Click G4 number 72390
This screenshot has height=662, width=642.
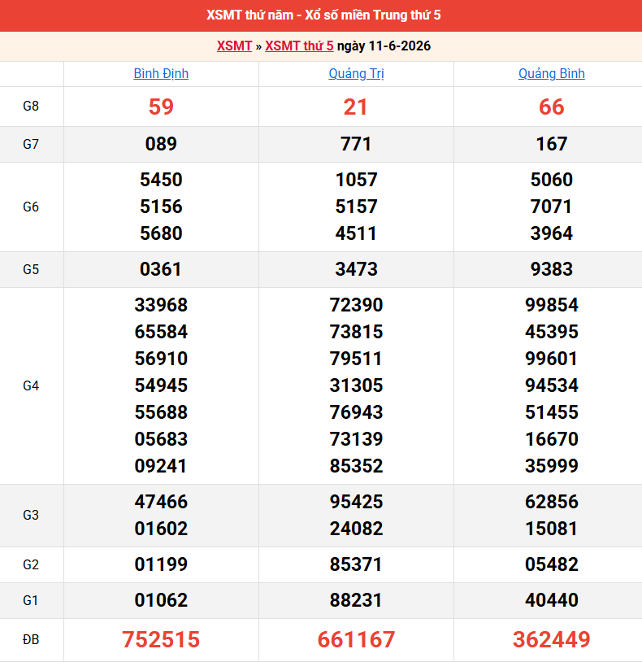tap(357, 305)
